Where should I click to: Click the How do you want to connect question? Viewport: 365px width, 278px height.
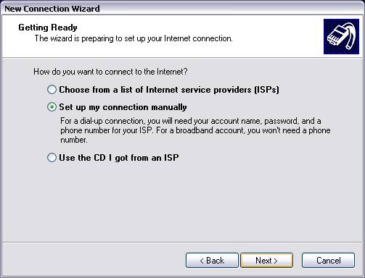click(110, 72)
